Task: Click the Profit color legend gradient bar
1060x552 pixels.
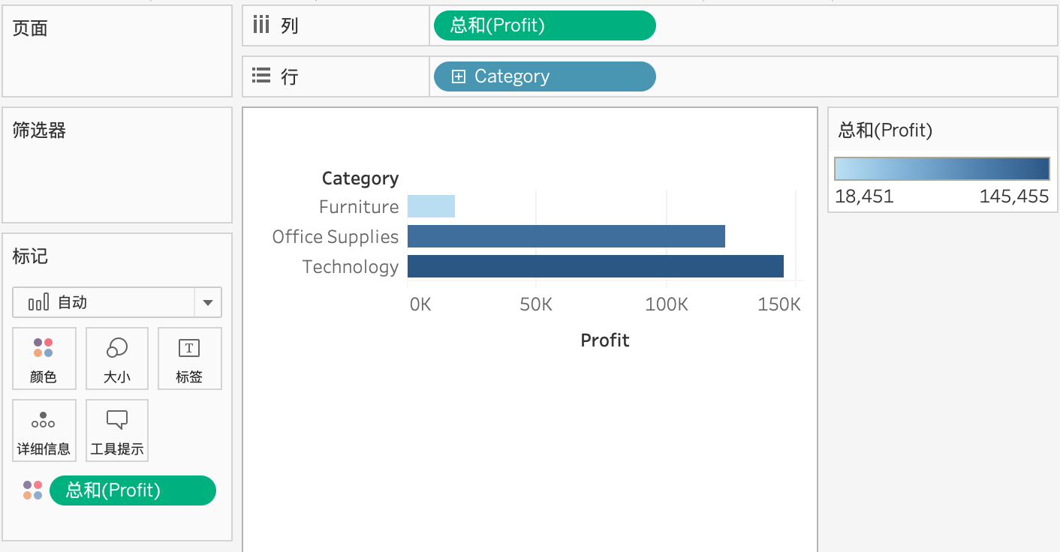Action: point(942,169)
